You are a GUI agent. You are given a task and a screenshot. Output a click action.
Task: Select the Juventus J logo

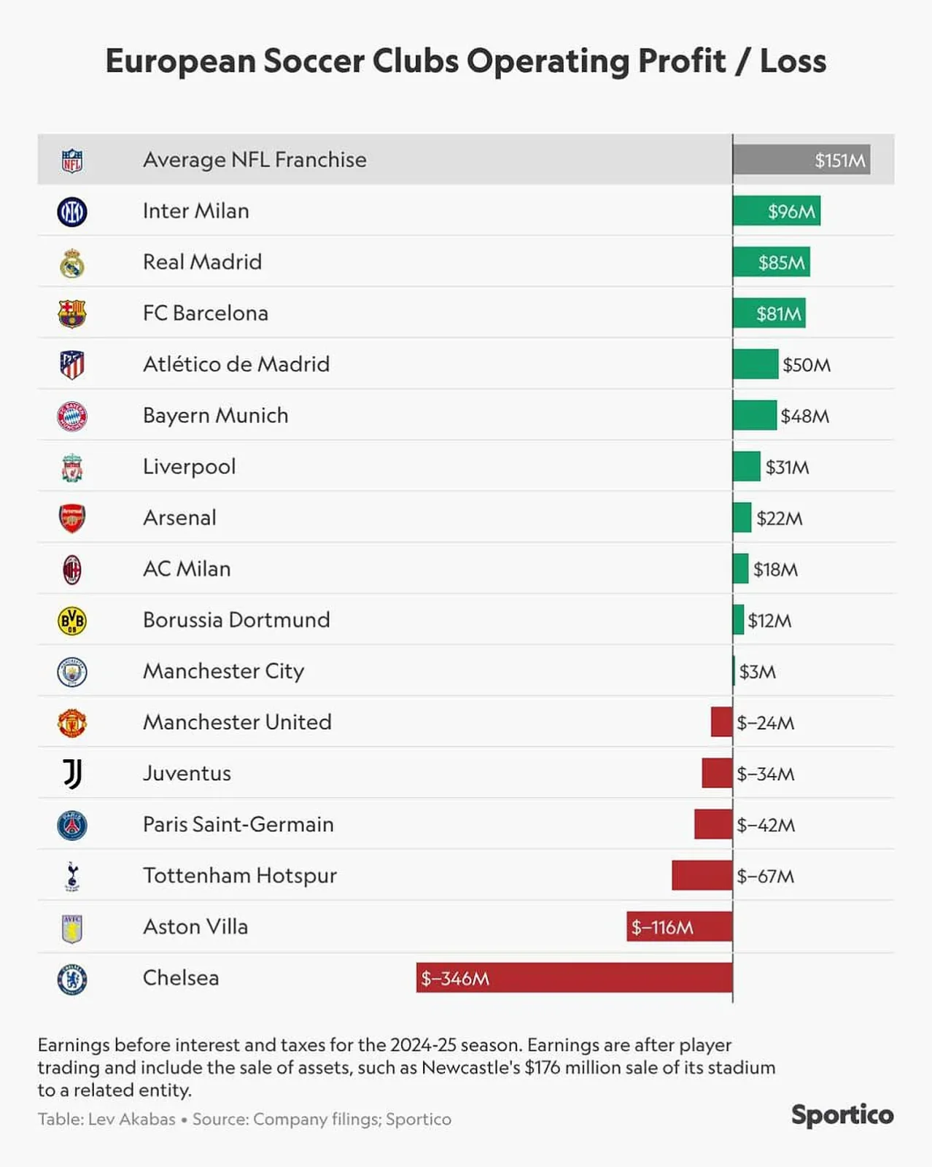coord(72,774)
